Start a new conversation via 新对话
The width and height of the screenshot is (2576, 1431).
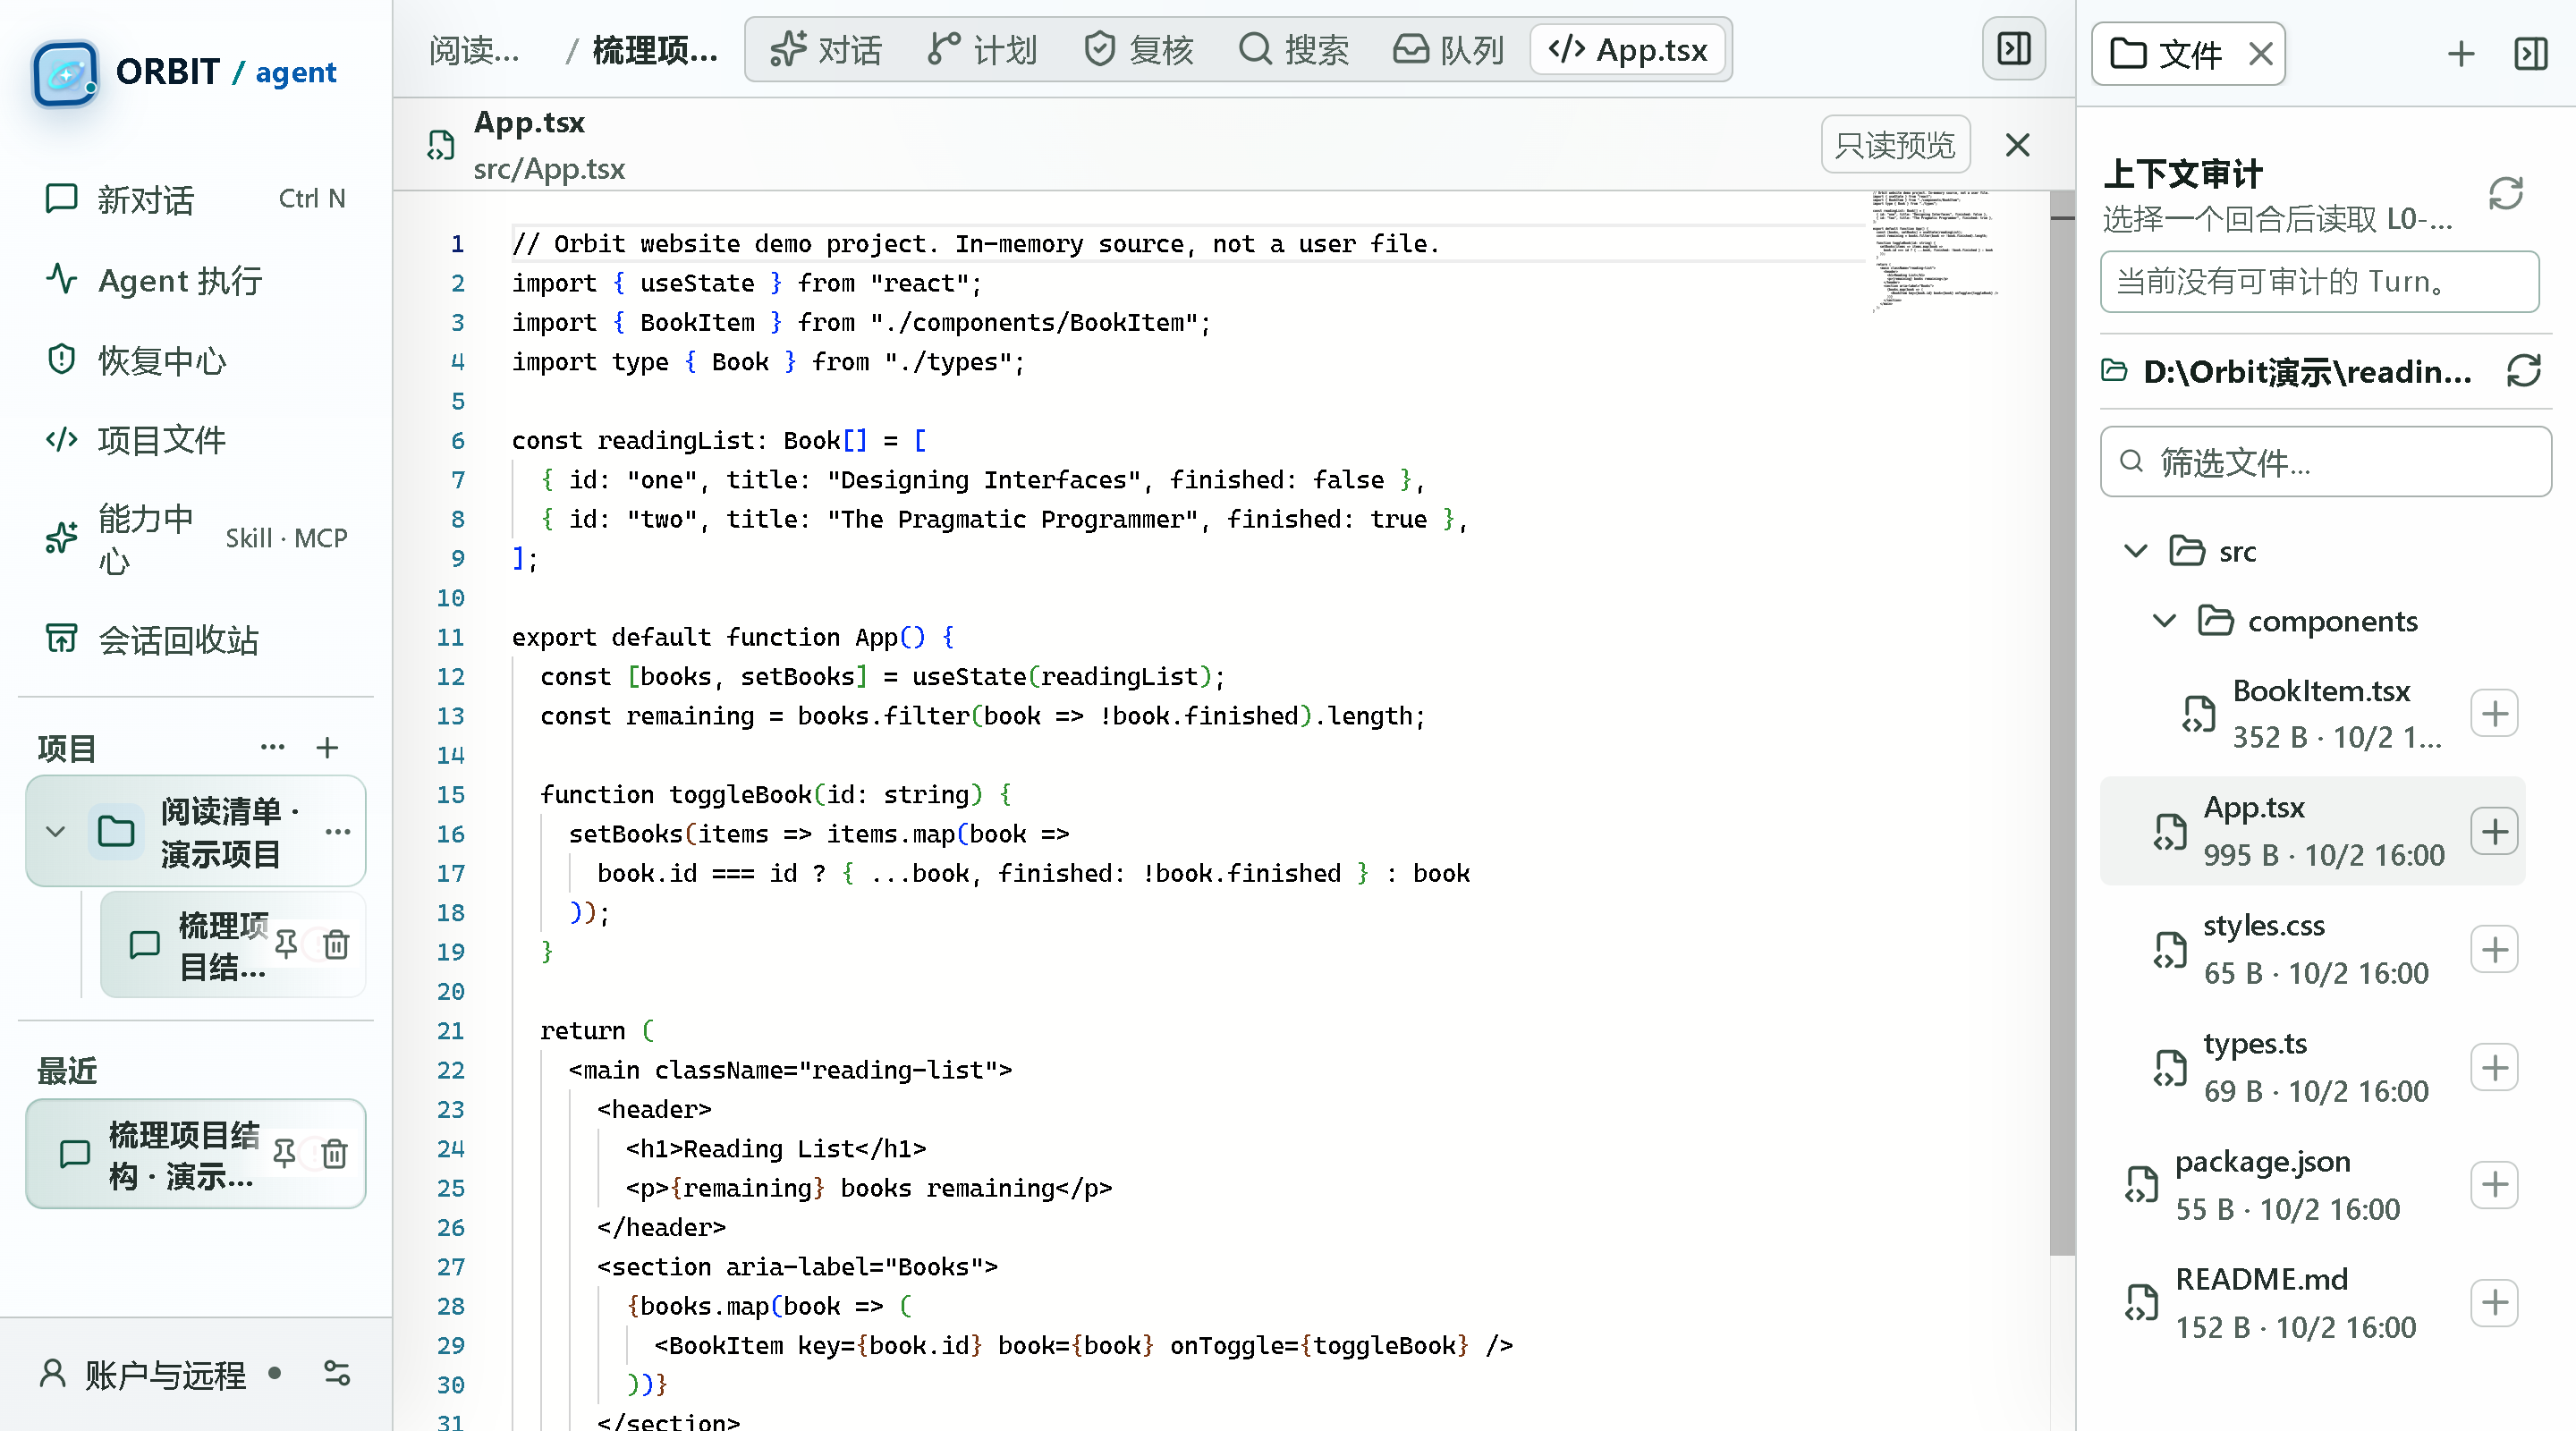[x=196, y=199]
